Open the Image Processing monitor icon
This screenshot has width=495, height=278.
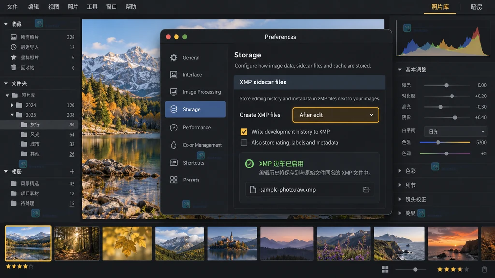coord(174,92)
